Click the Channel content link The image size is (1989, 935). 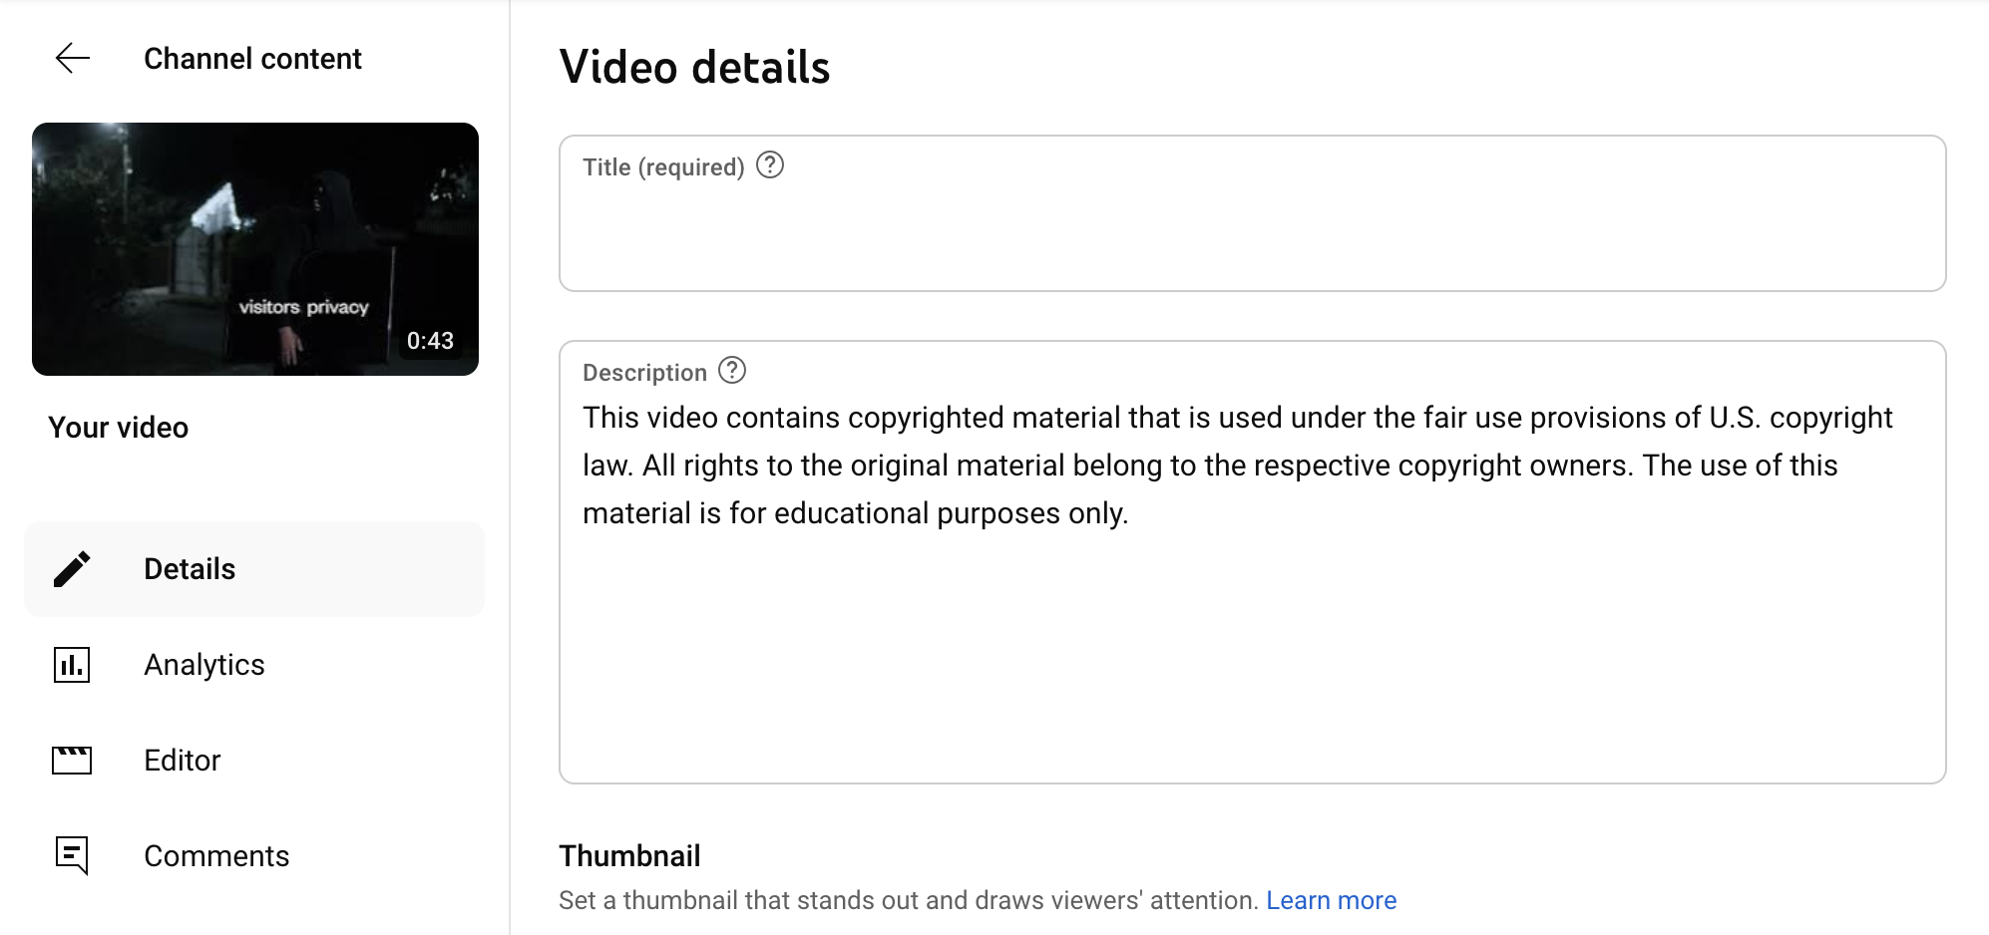tap(252, 59)
